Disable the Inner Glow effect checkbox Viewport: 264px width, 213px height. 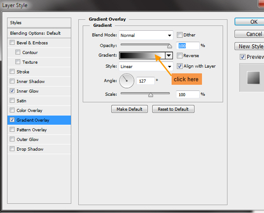coord(12,91)
